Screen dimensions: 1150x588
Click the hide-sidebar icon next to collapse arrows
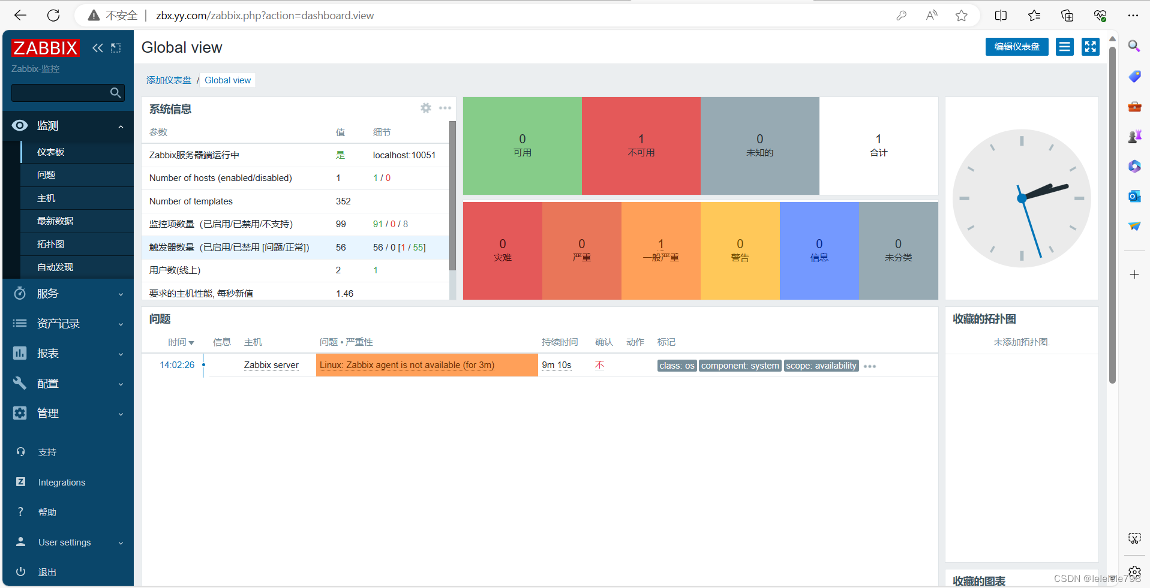(116, 48)
